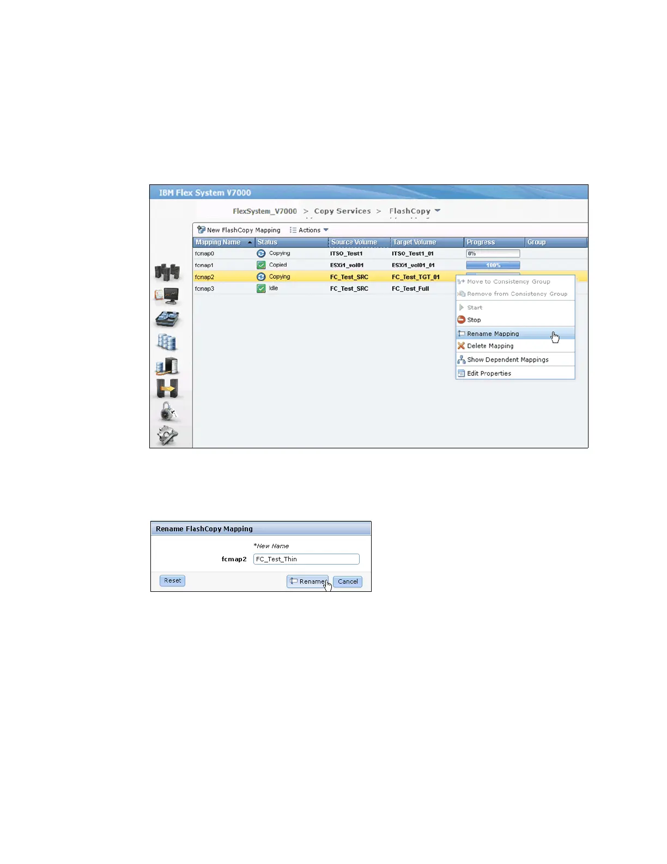Select Edit Properties menu entry
The height and width of the screenshot is (864, 667).
click(516, 374)
